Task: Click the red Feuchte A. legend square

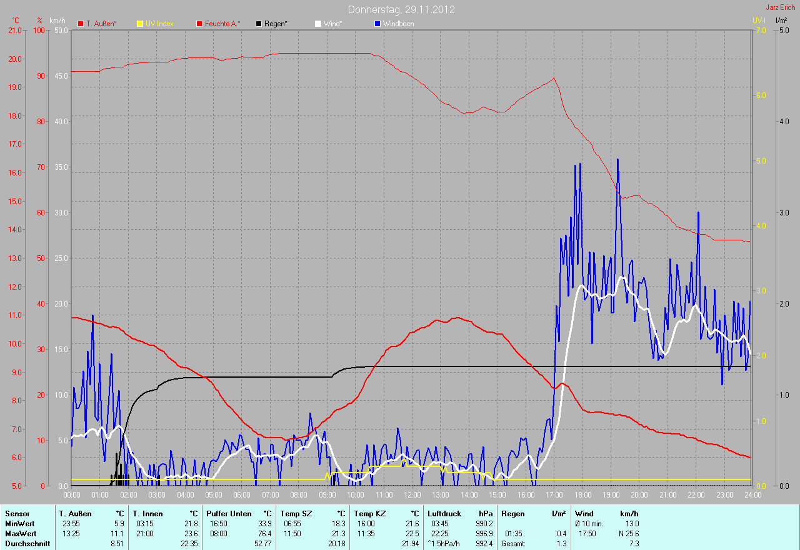Action: coord(200,24)
